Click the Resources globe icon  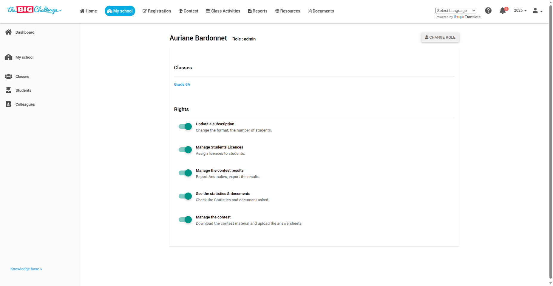coord(277,11)
